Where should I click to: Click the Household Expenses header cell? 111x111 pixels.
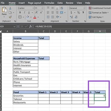point(26,58)
